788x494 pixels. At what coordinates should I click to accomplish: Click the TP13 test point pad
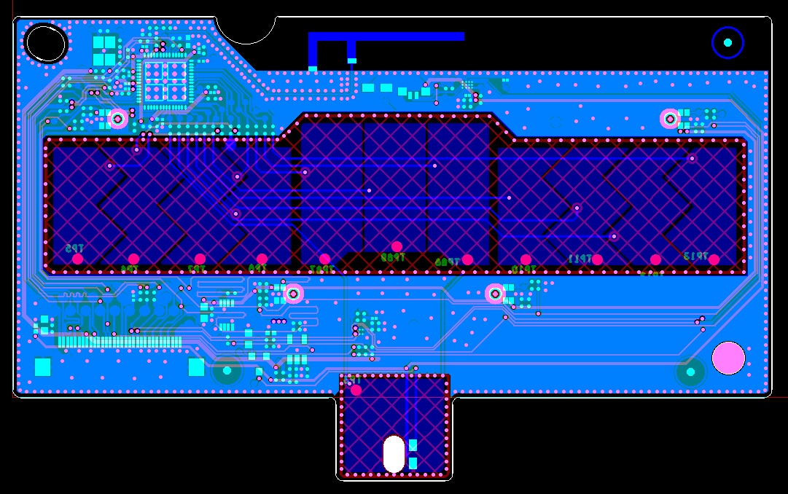(x=714, y=259)
